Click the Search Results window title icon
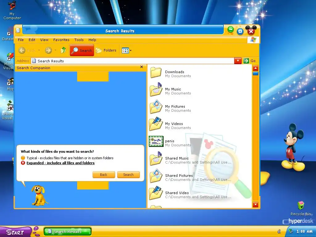This screenshot has width=316, height=237. pyautogui.click(x=18, y=30)
